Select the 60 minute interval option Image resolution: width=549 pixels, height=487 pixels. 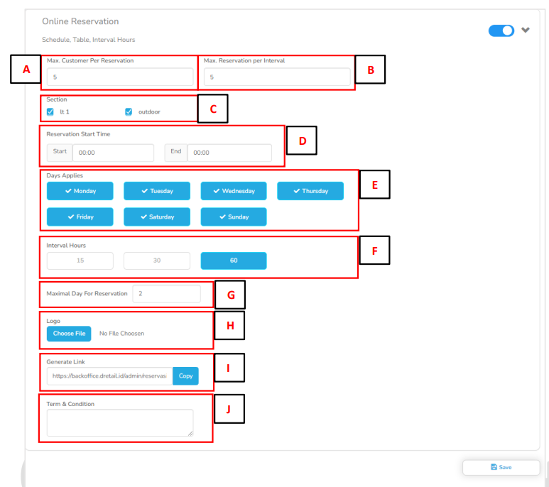click(x=234, y=261)
